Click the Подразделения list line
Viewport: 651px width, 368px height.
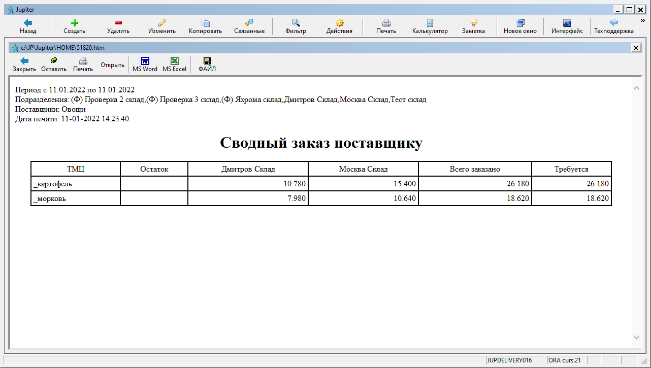(221, 99)
